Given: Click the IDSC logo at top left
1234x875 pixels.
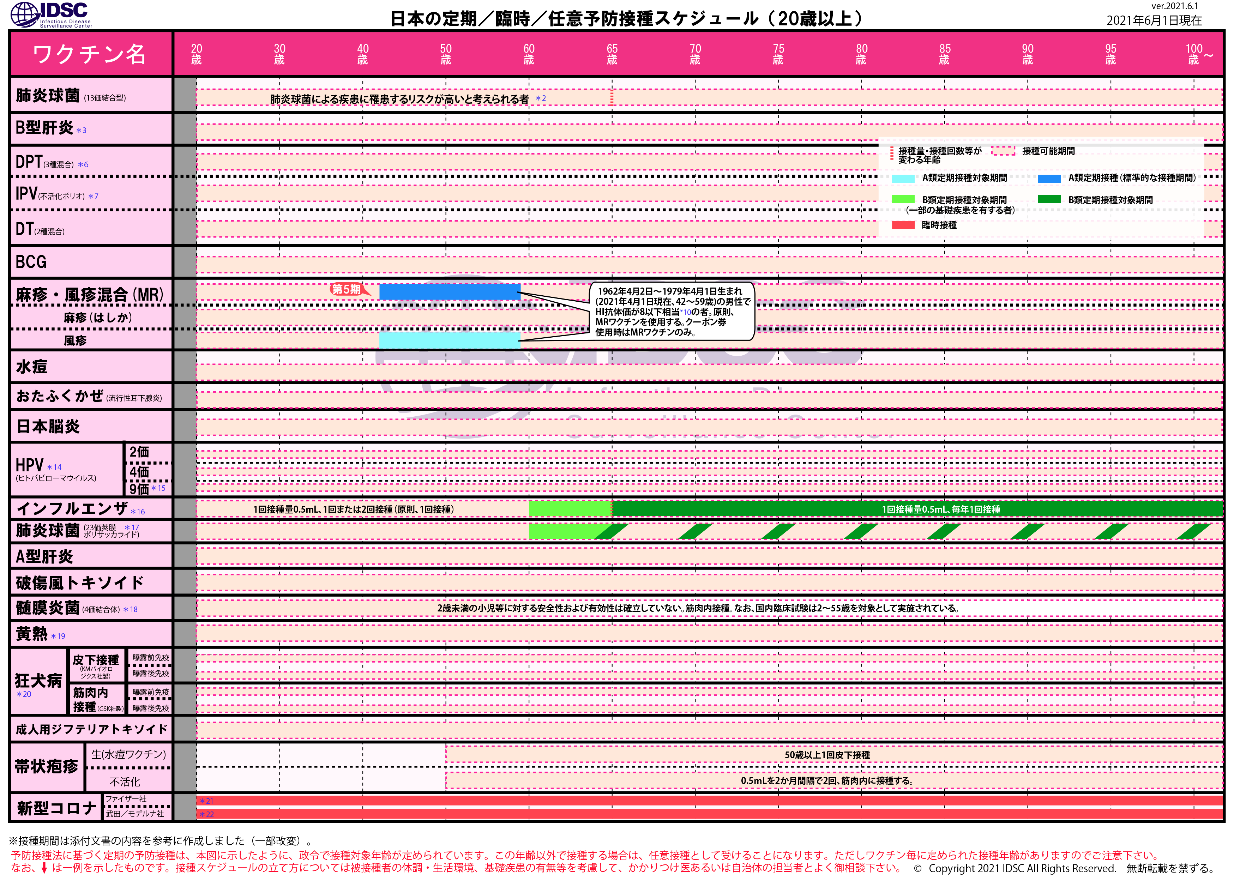Looking at the screenshot, I should click(x=51, y=14).
